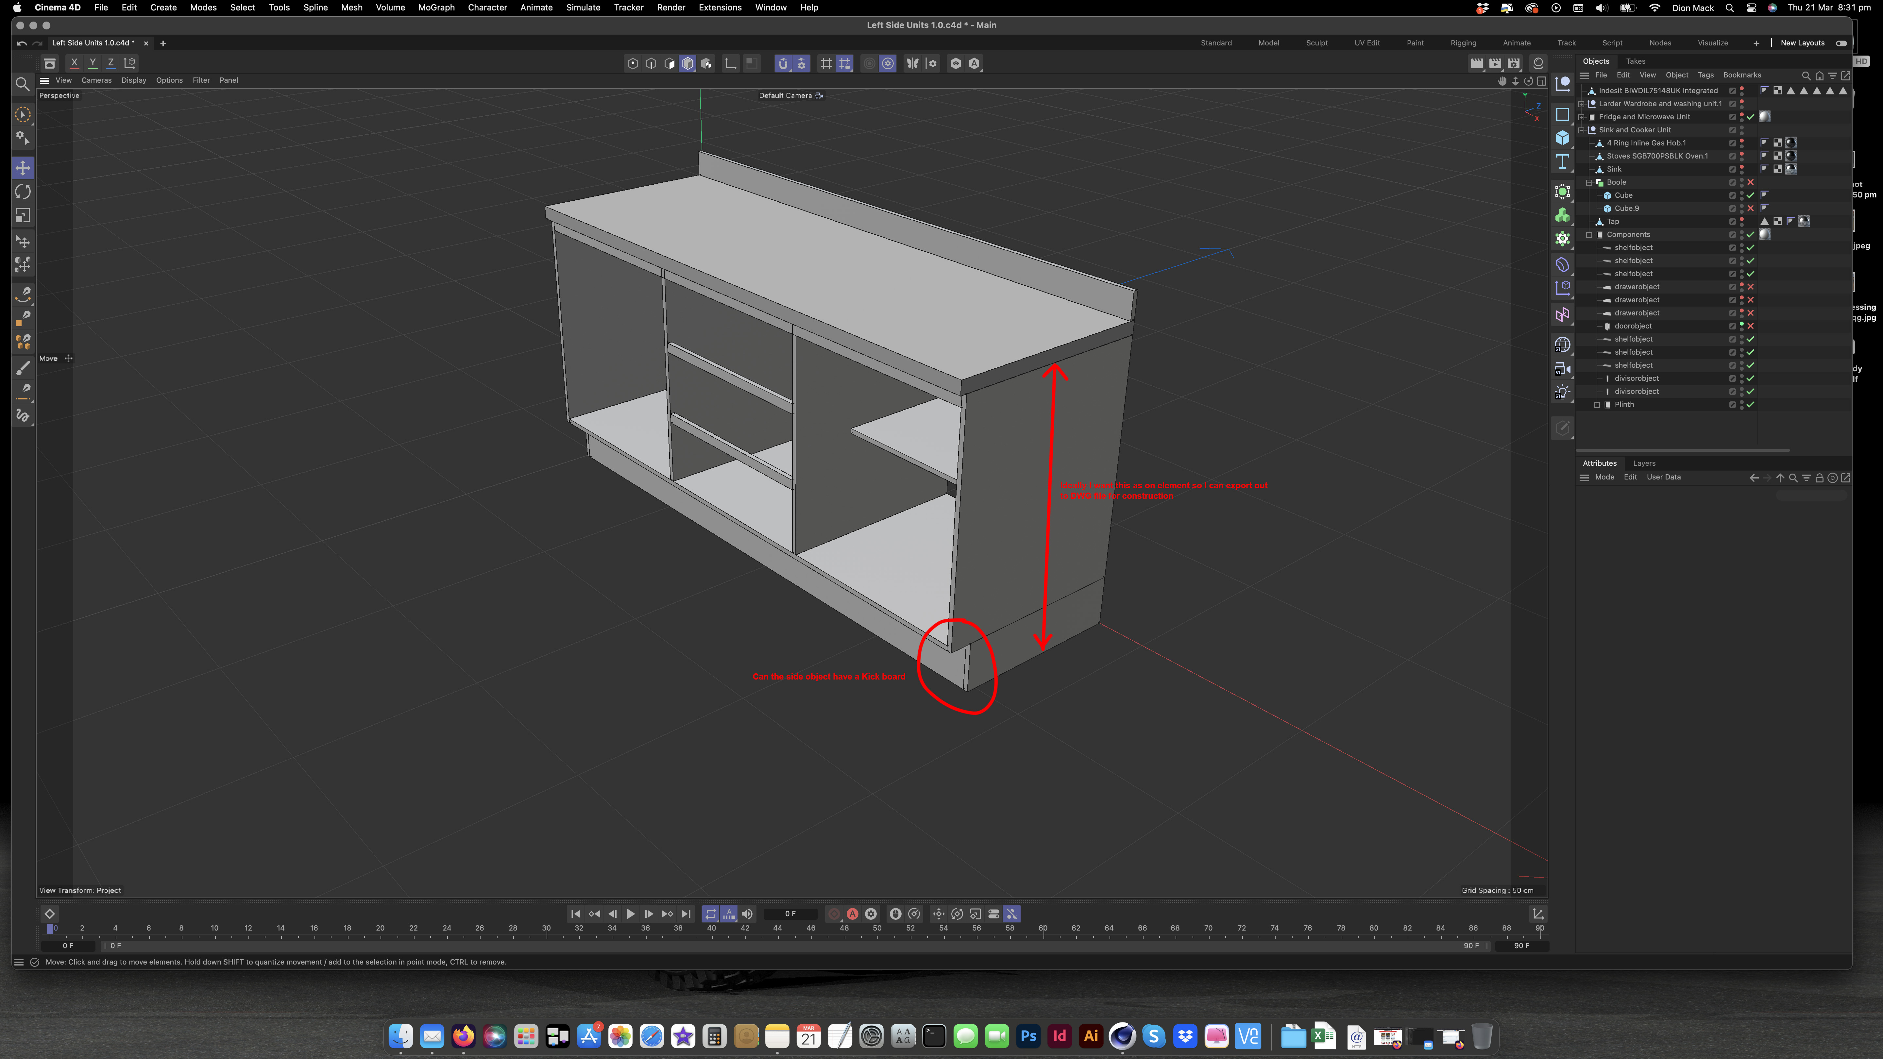Enable the doorobject red X toggle

click(1751, 326)
